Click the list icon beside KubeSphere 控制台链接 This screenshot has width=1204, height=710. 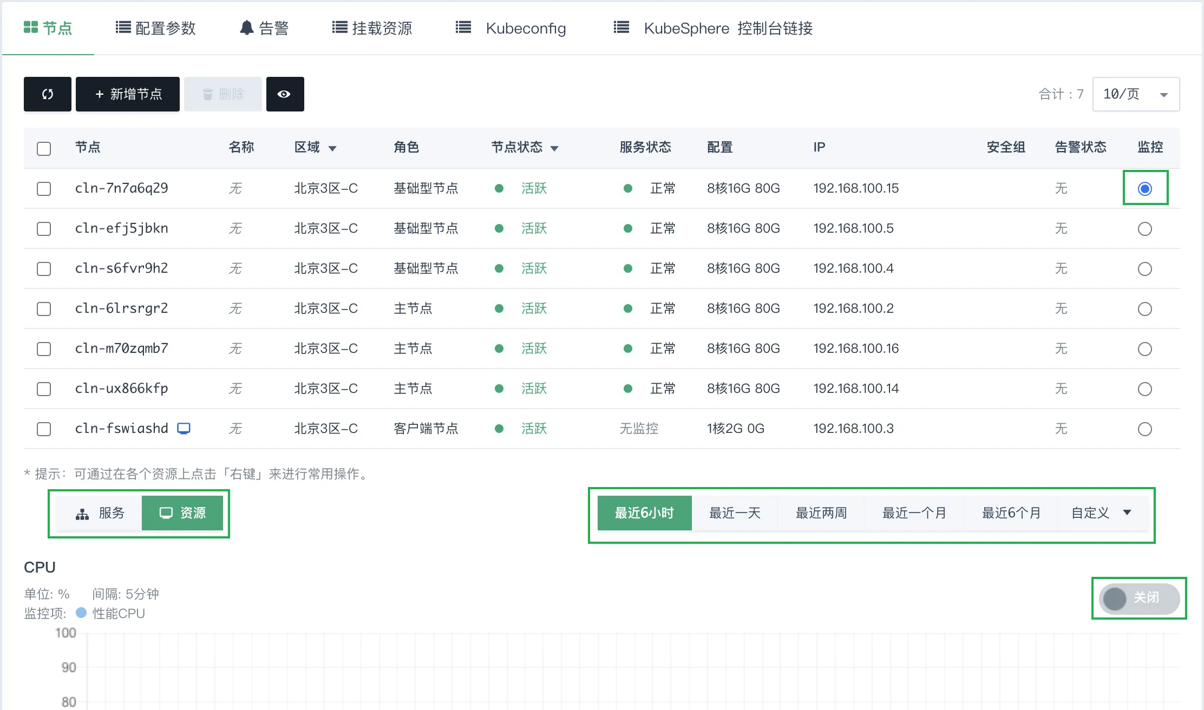point(621,28)
